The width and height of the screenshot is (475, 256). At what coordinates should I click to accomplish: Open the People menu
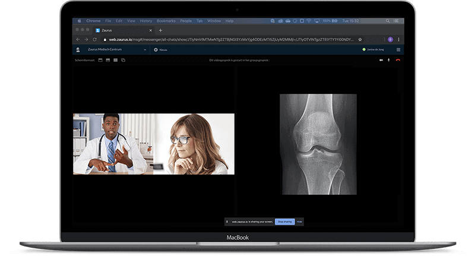pyautogui.click(x=186, y=21)
